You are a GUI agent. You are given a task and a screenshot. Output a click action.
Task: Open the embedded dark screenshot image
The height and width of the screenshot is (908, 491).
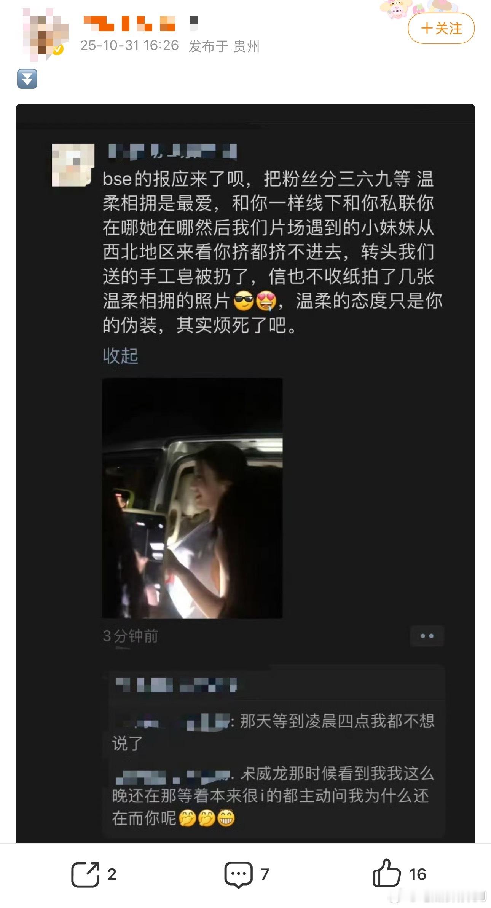(x=245, y=473)
